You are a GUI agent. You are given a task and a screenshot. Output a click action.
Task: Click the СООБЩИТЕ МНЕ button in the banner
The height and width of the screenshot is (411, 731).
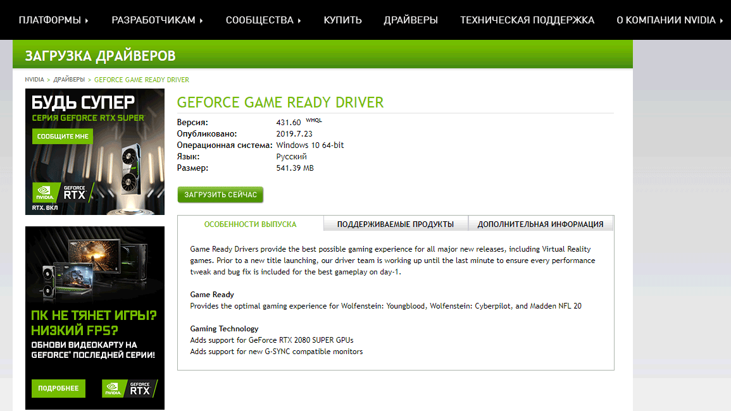pos(63,137)
